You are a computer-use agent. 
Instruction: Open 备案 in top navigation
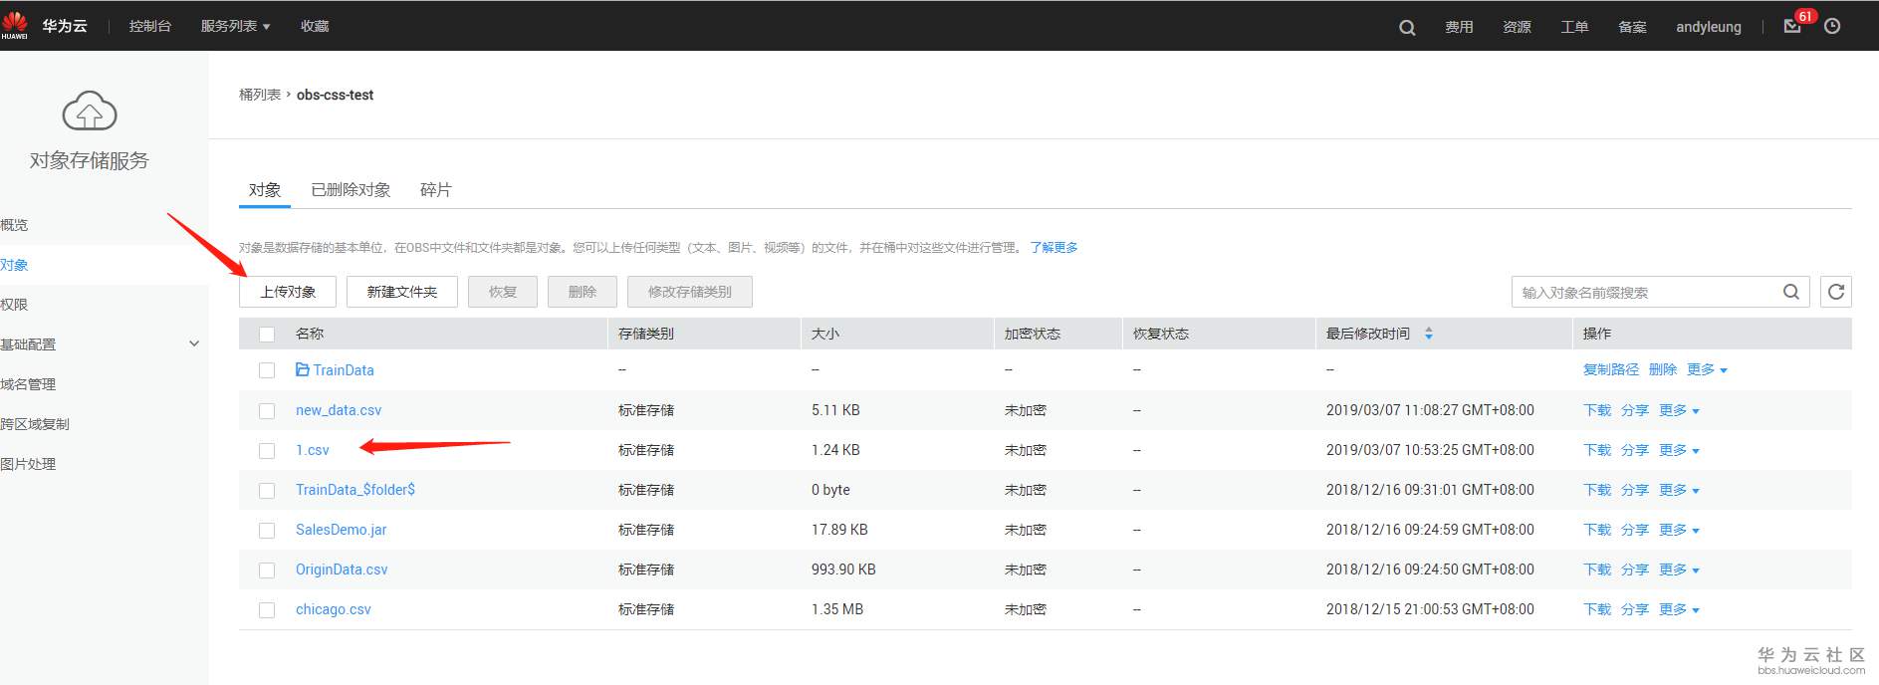pos(1632,27)
